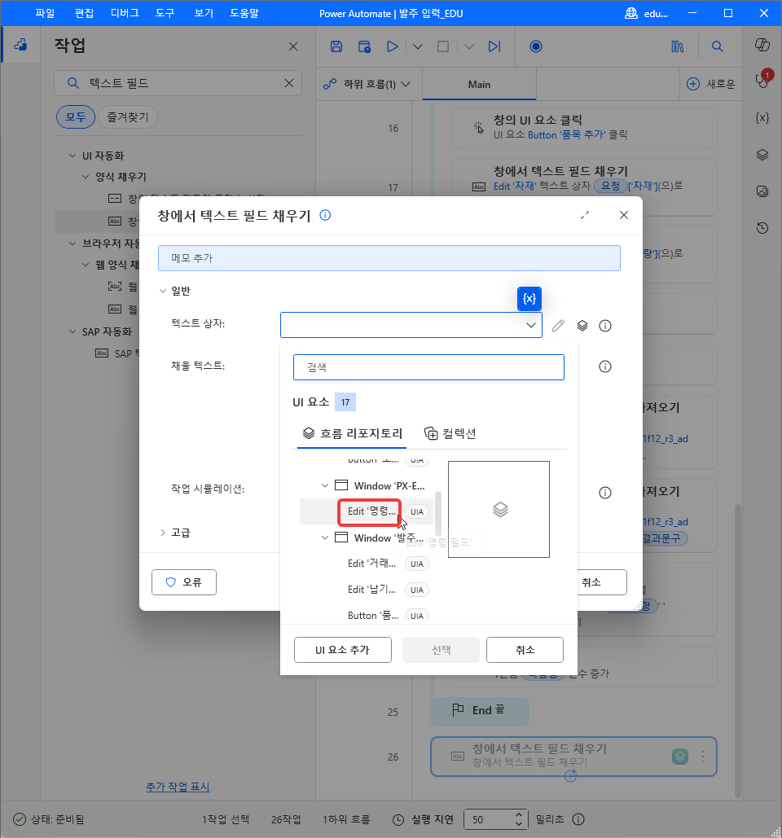Collapse the UI 자동화 group
Image resolution: width=782 pixels, height=838 pixels.
point(72,156)
